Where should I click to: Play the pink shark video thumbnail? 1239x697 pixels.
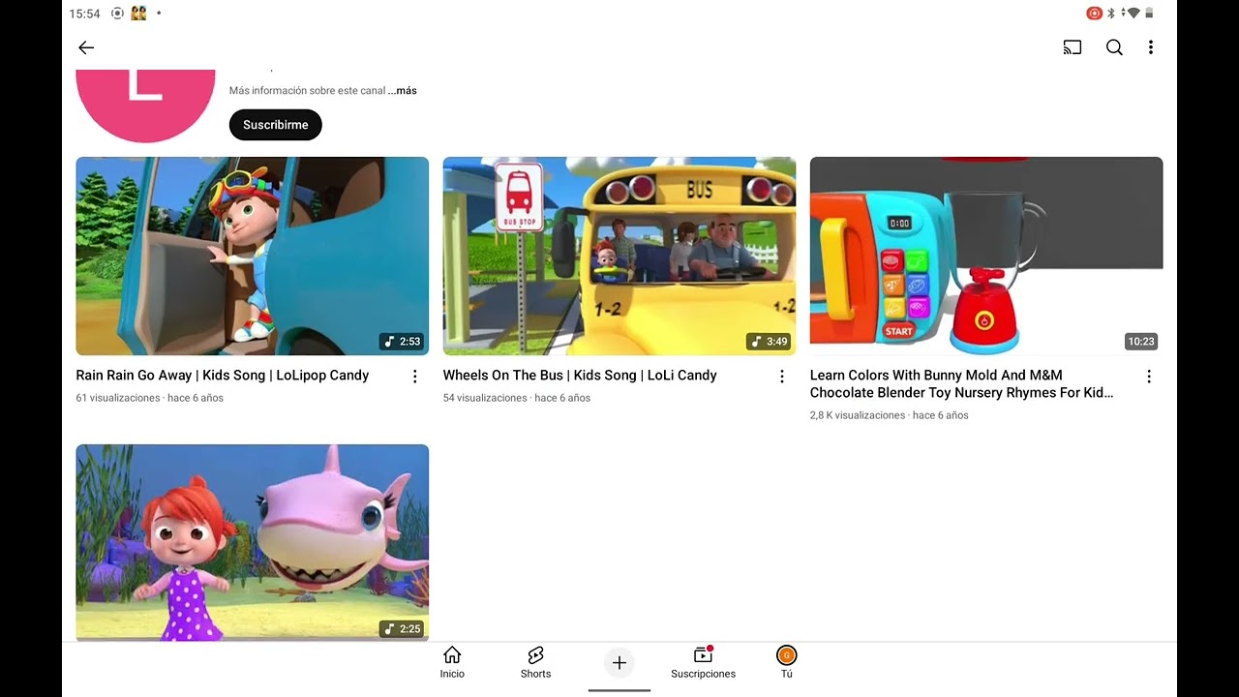click(252, 542)
